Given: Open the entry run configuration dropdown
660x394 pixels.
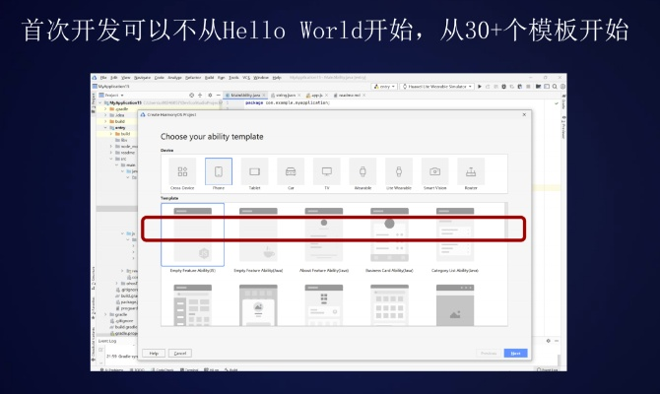Looking at the screenshot, I should click(x=385, y=87).
